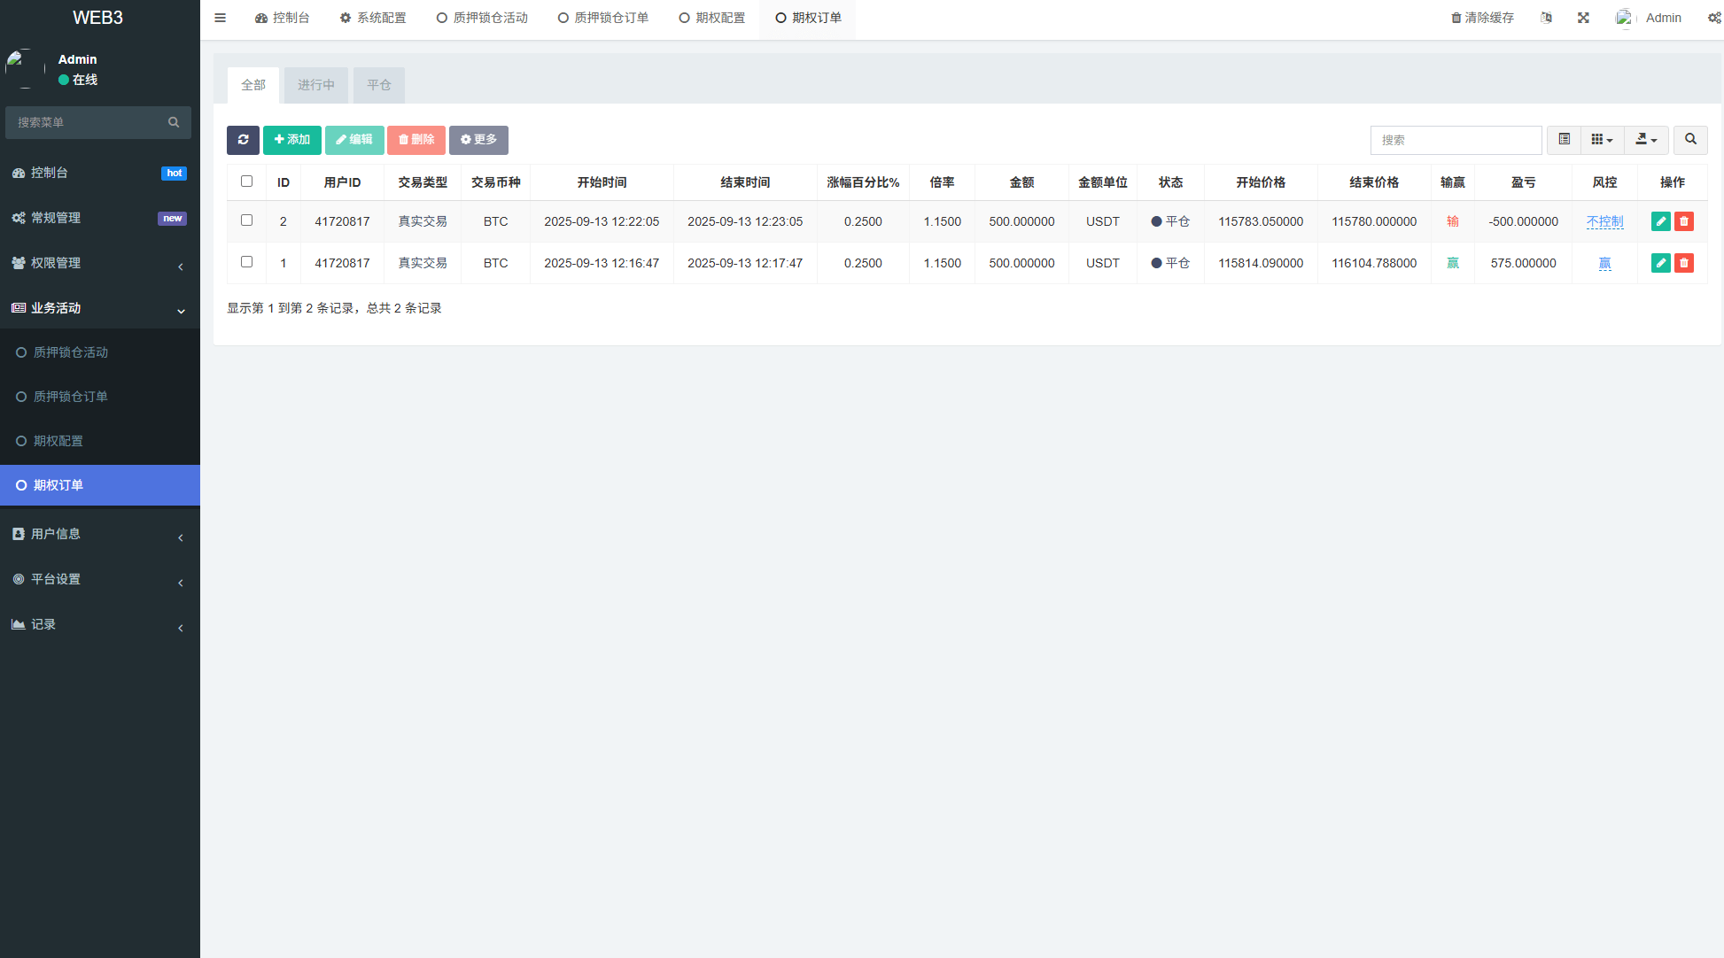The image size is (1724, 958).
Task: Open the columns visibility dropdown
Action: [1602, 140]
